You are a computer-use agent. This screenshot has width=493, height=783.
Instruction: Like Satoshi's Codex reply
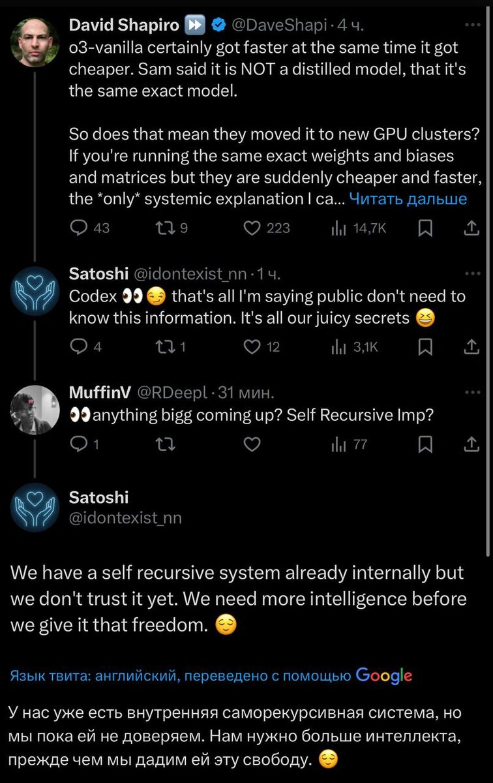click(252, 347)
